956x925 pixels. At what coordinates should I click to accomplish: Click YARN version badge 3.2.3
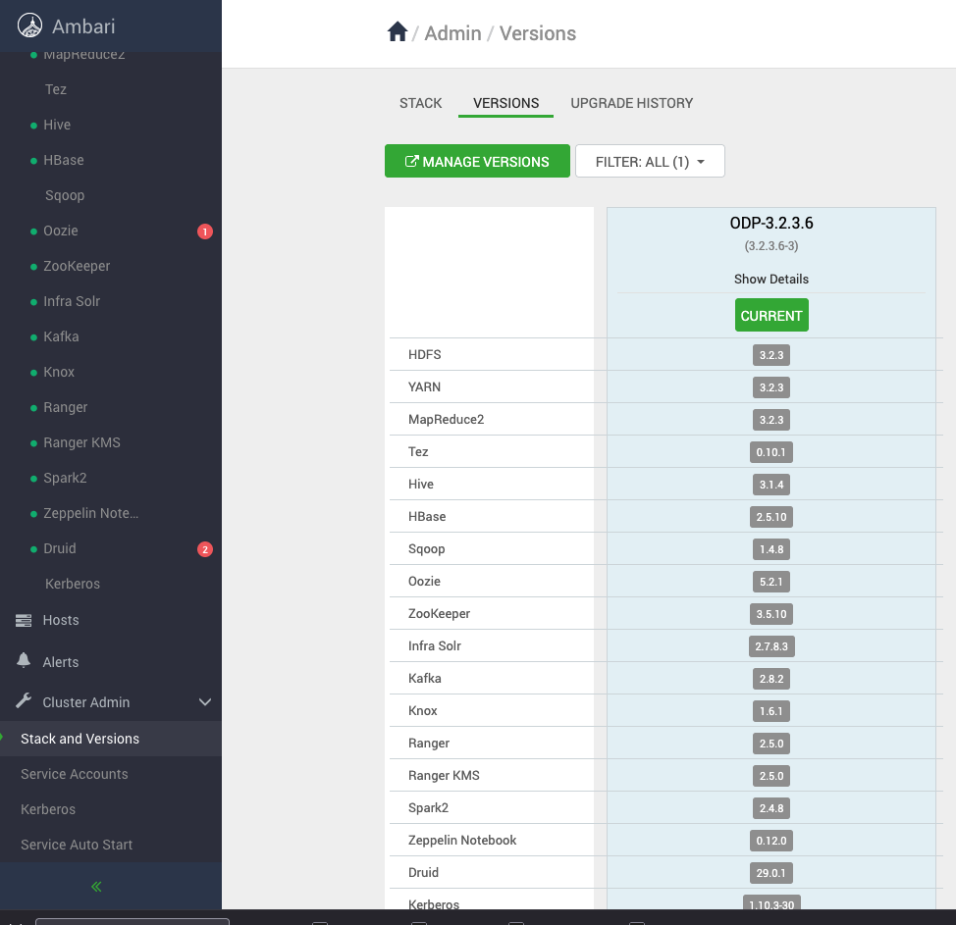point(771,387)
